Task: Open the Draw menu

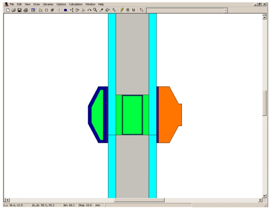Action: coord(36,4)
